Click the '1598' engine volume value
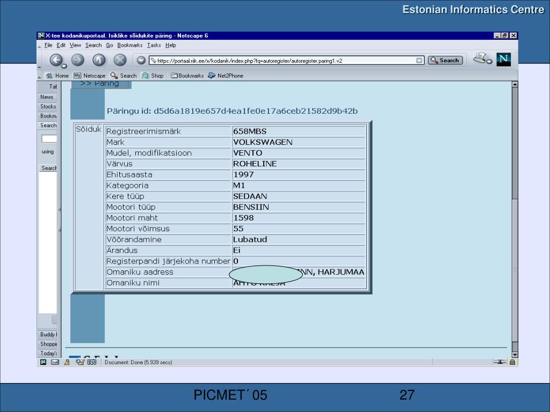 click(243, 218)
